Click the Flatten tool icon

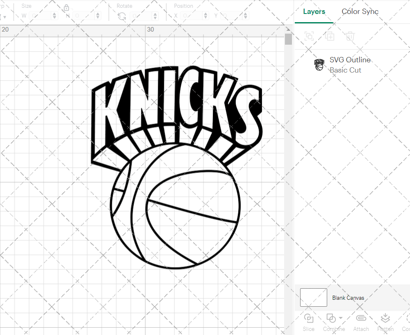coord(385,319)
